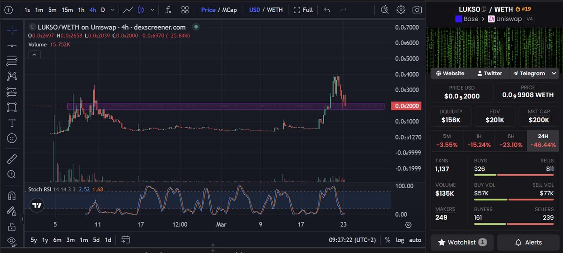563x253 pixels.
Task: Switch chart to Price mode
Action: [x=208, y=9]
